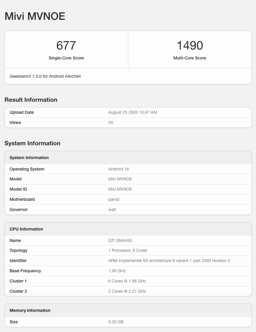Click the Cluster 2 label
256x332 pixels.
tap(18, 291)
